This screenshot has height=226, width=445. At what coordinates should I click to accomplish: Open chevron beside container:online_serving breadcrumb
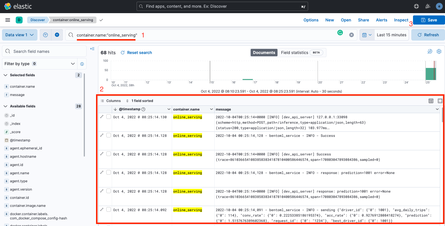point(101,20)
